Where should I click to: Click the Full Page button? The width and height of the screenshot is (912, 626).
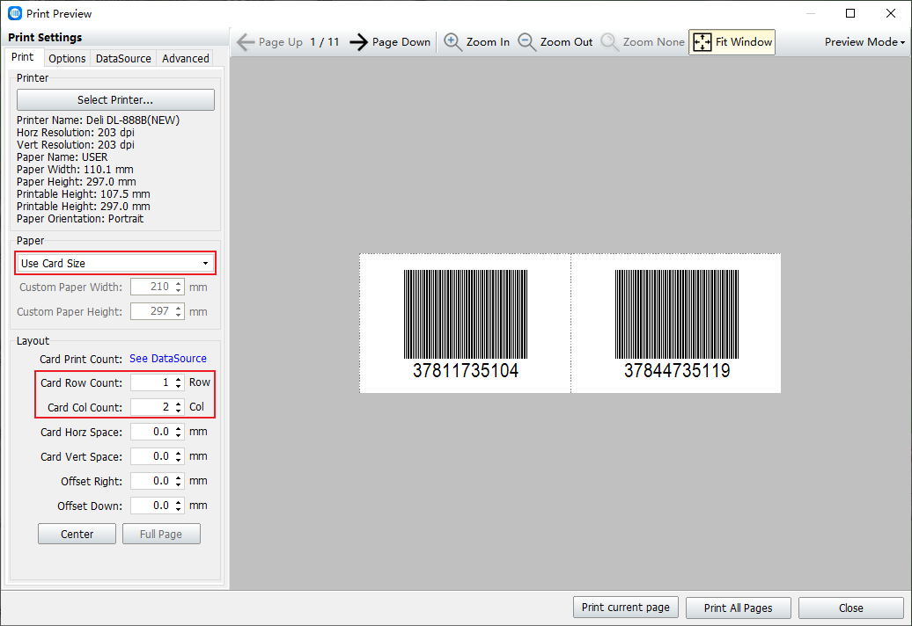[x=161, y=534]
